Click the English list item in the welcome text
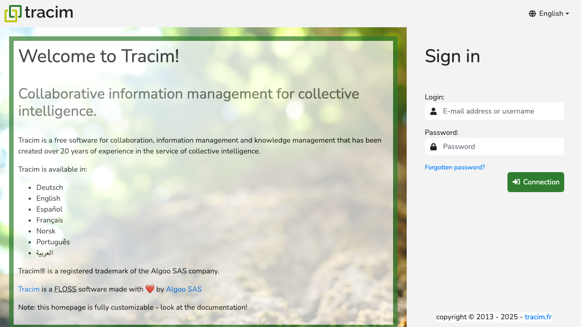 [48, 198]
